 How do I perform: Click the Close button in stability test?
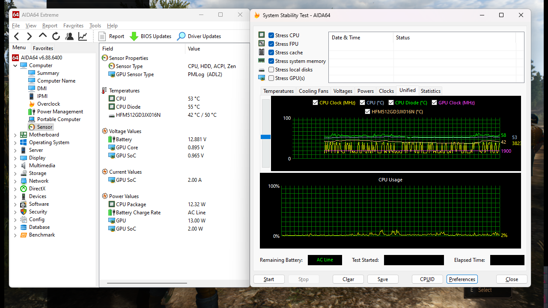(x=512, y=279)
